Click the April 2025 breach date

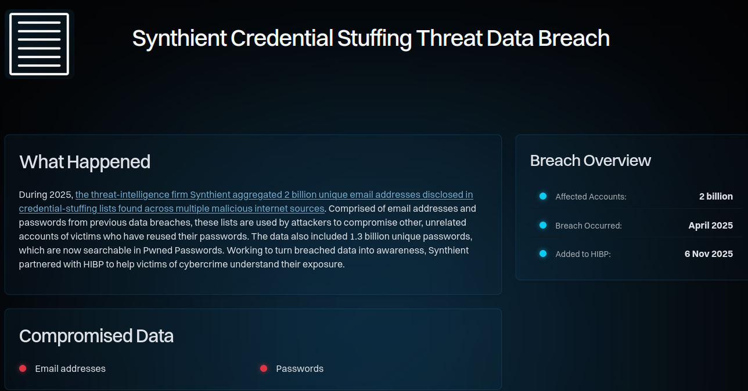coord(710,226)
